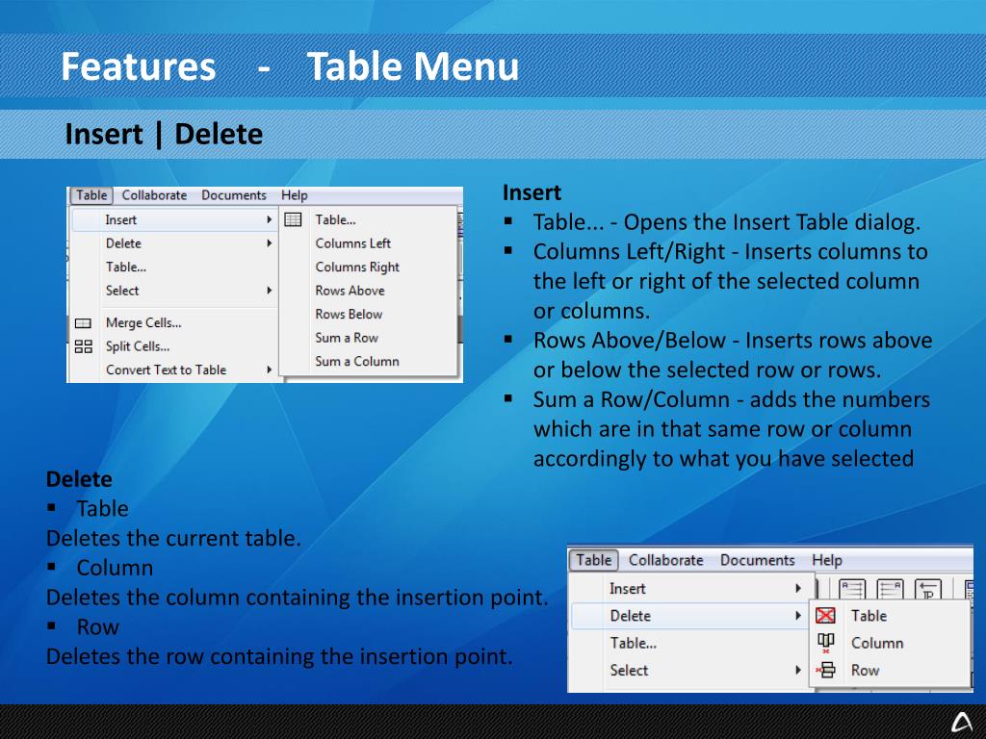Open the Table menu in the bottom screenshot
Viewport: 986px width, 739px height.
593,560
